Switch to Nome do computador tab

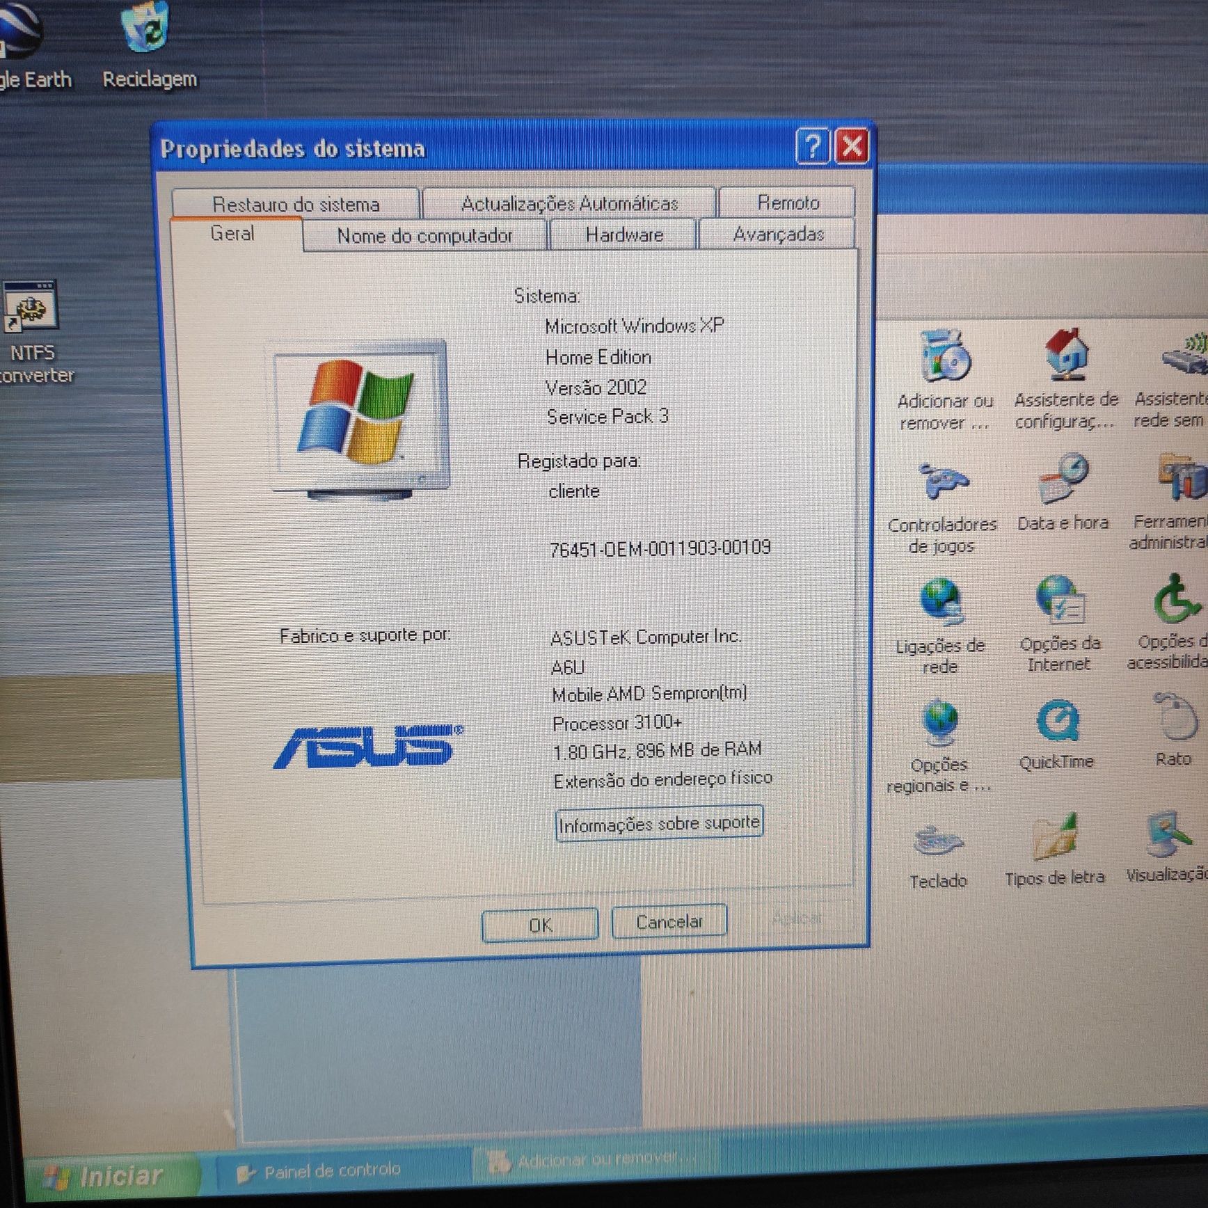[x=424, y=235]
